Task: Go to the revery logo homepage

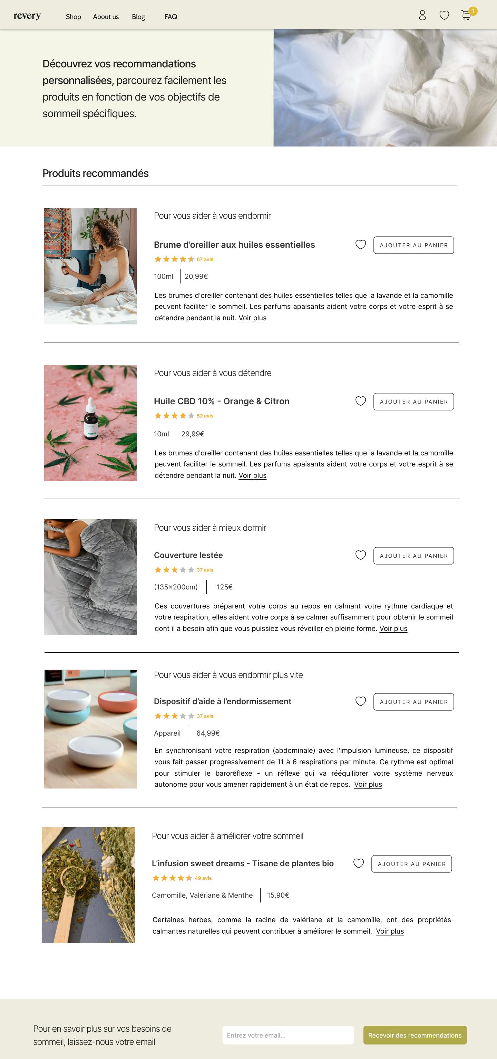Action: (x=27, y=16)
